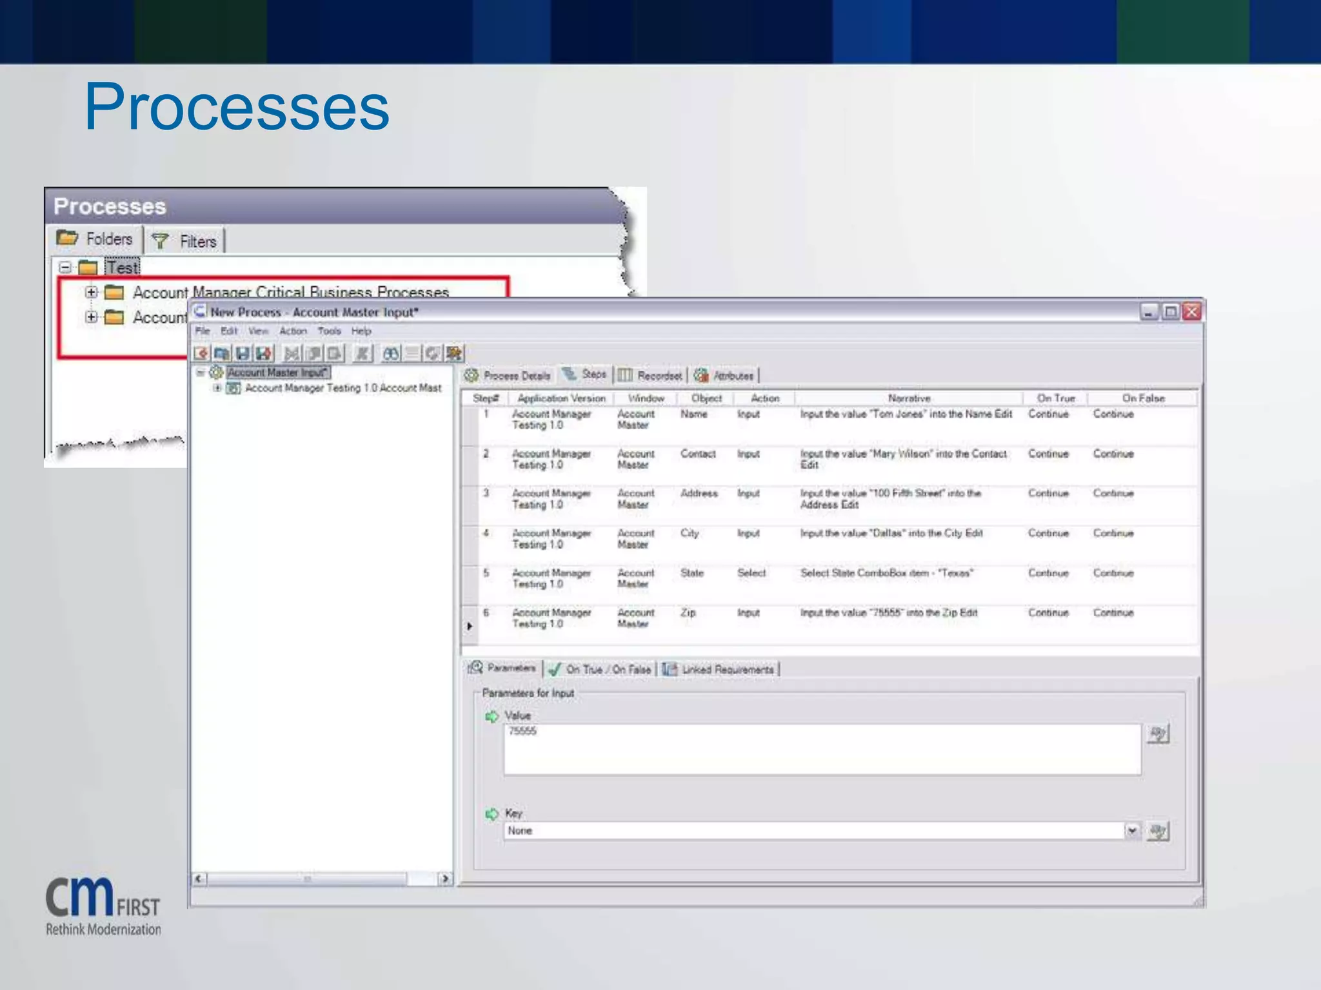Image resolution: width=1321 pixels, height=990 pixels.
Task: Expand the Account Manager Testing 1.0 tree node
Action: pos(217,388)
